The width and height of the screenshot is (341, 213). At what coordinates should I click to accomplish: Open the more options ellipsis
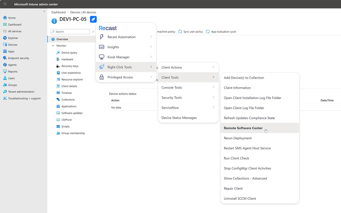coord(100,19)
